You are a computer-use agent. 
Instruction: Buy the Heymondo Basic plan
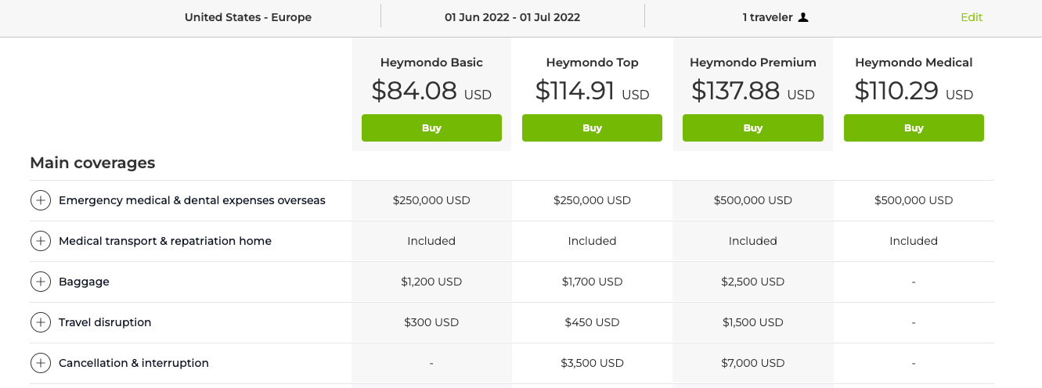click(431, 128)
